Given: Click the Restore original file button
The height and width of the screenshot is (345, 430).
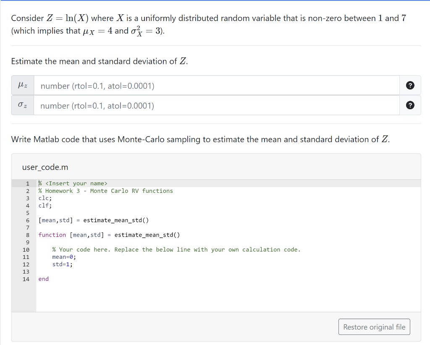Looking at the screenshot, I should pyautogui.click(x=374, y=327).
